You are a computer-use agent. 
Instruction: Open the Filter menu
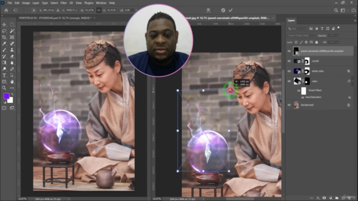(x=63, y=3)
